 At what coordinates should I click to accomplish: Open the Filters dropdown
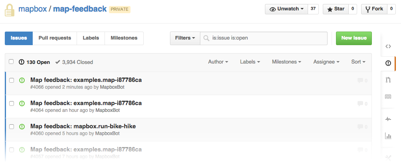[x=185, y=38]
